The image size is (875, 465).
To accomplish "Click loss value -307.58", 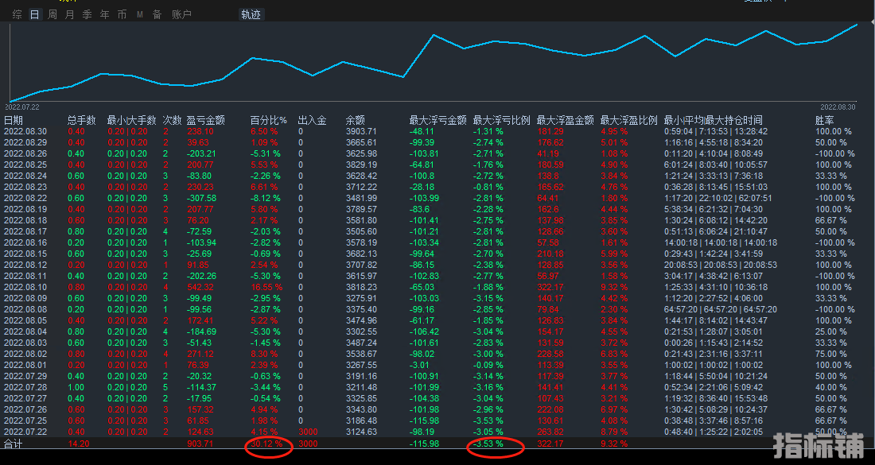I will coord(201,199).
